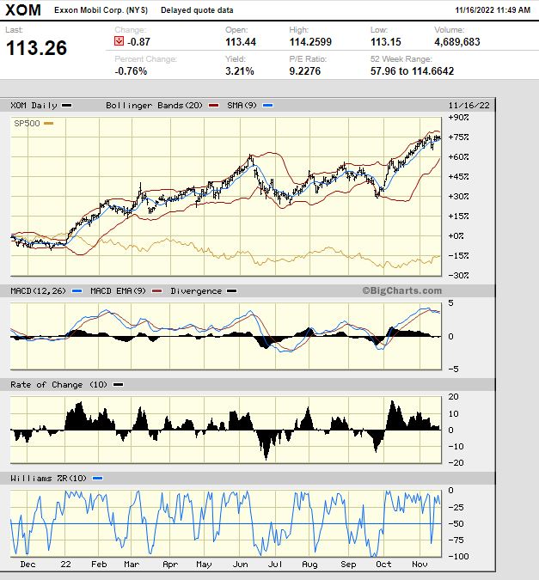Click the XOM ticker symbol
Screen dimensions: 539x580
click(23, 10)
